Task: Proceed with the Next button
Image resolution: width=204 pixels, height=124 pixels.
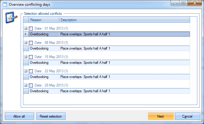Action: 161,116
